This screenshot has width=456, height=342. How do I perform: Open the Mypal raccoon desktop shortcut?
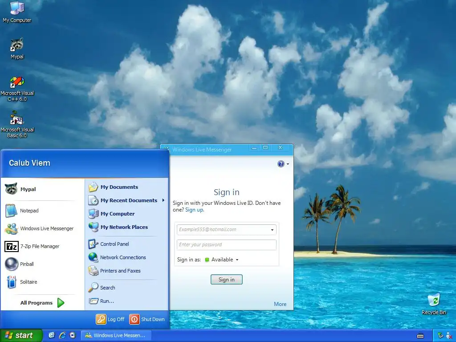17,48
